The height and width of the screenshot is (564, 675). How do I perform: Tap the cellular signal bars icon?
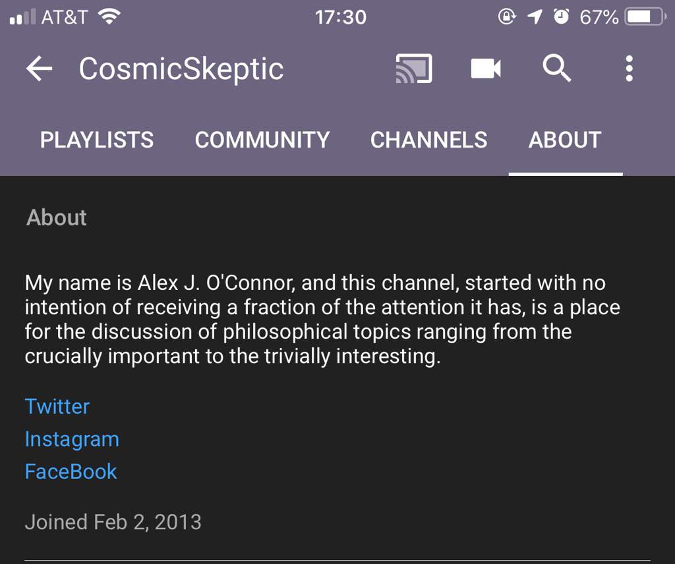(x=23, y=17)
